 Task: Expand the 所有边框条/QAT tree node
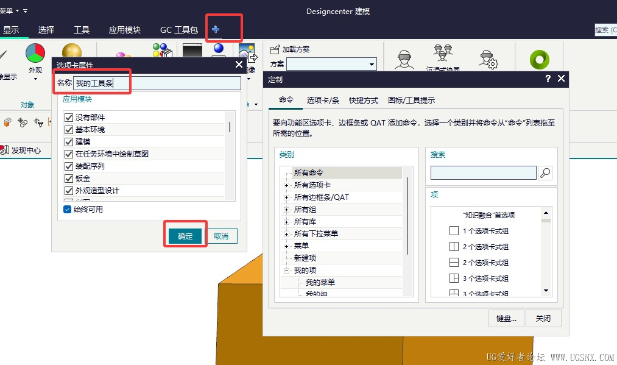coord(286,197)
